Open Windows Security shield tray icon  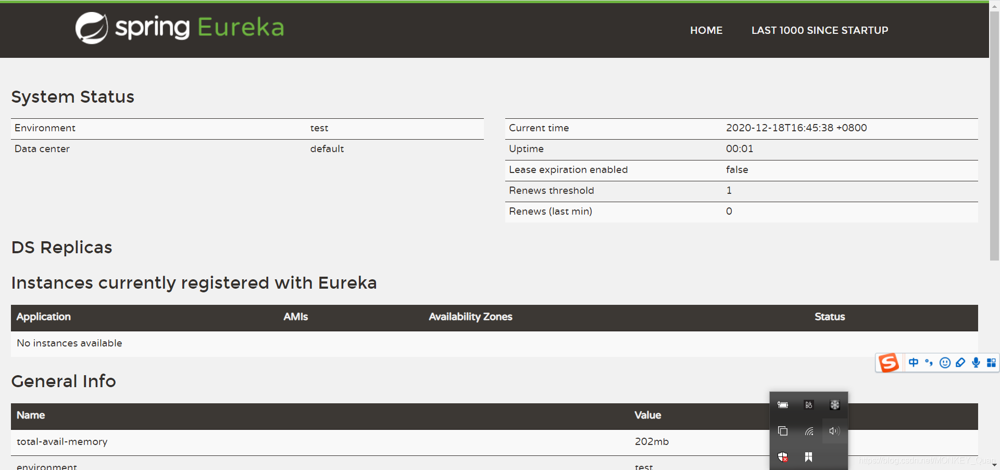point(783,457)
